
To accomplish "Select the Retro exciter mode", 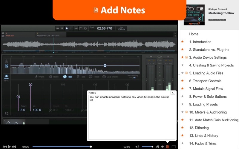I will [54, 77].
